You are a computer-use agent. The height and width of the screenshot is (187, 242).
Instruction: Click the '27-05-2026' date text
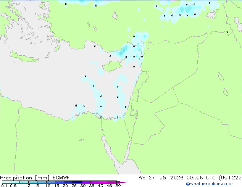166,178
